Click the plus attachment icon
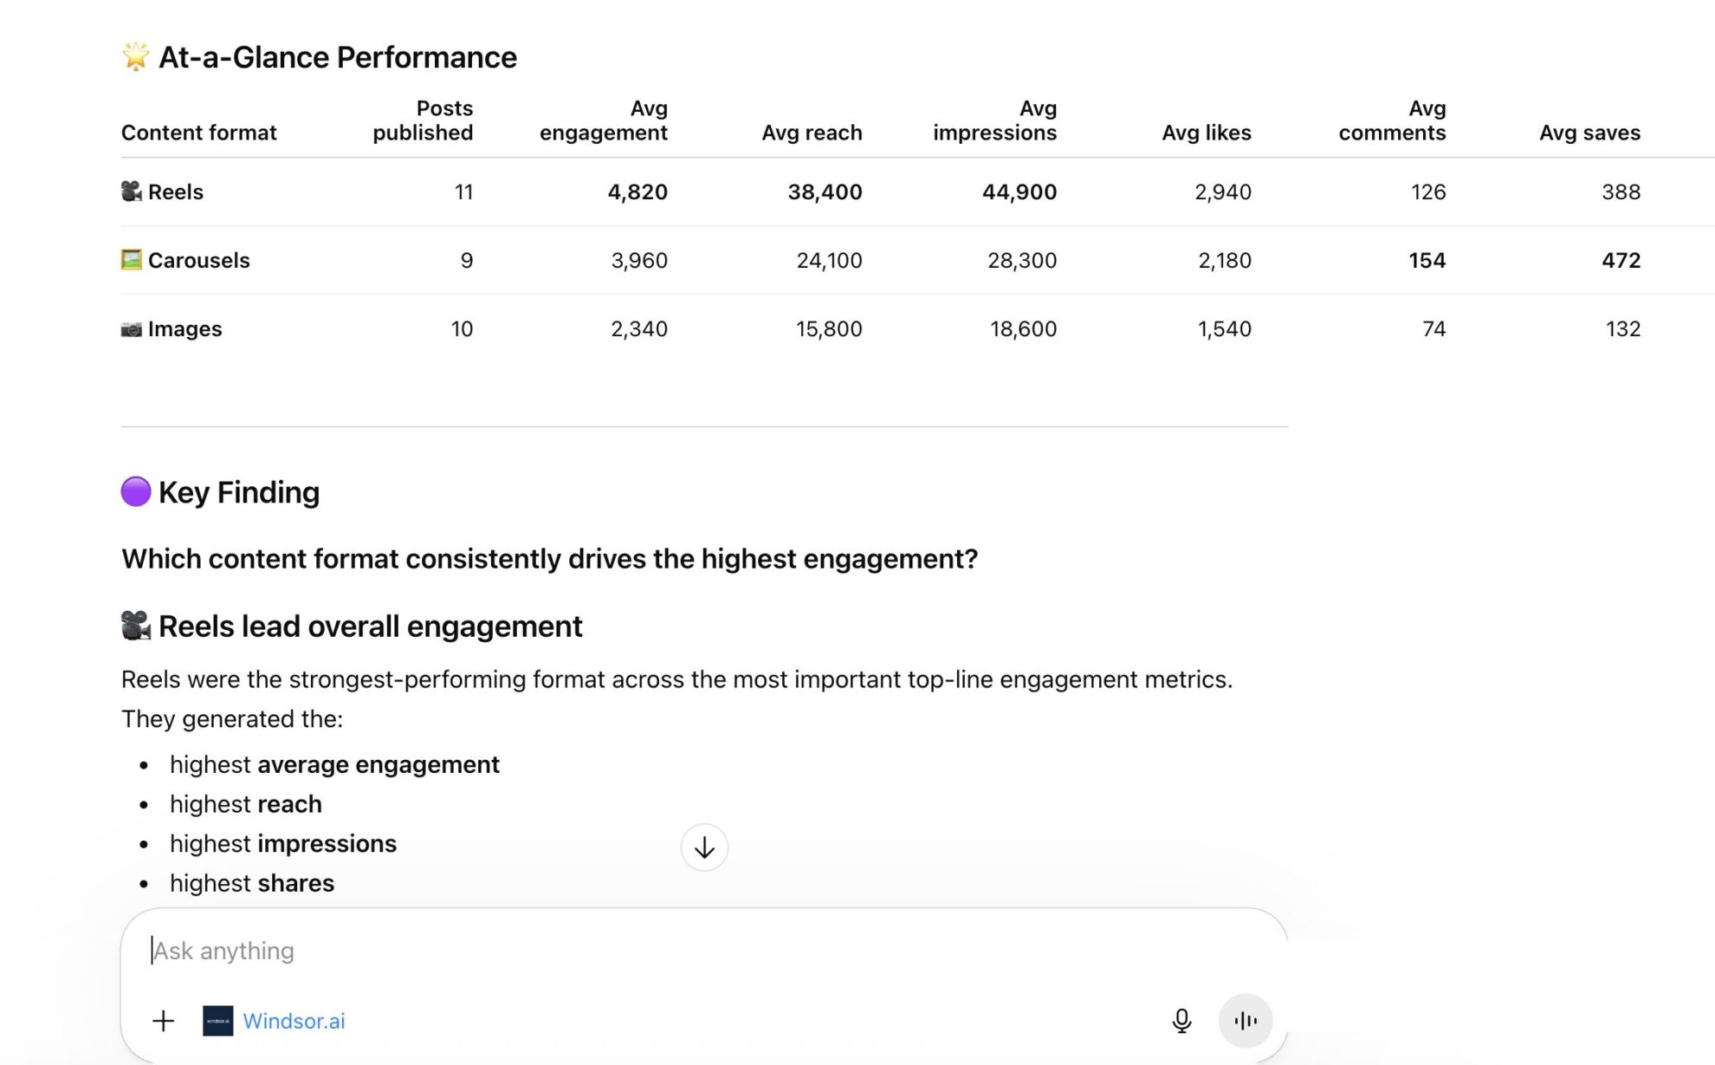This screenshot has height=1065, width=1715. [x=163, y=1021]
